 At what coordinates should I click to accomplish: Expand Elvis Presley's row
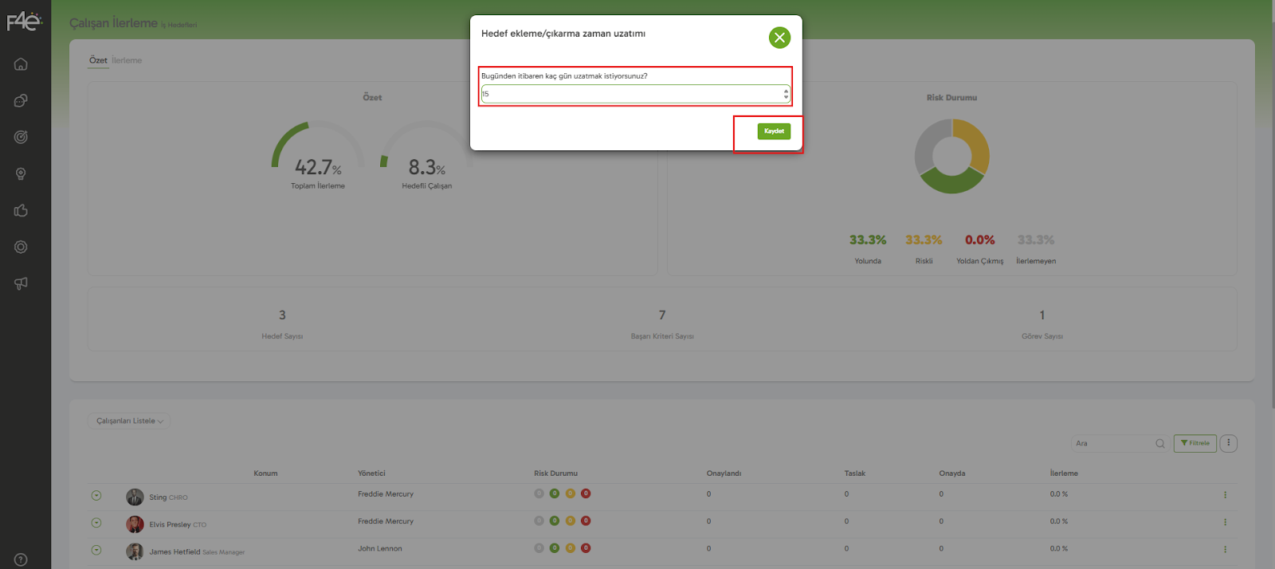(96, 523)
